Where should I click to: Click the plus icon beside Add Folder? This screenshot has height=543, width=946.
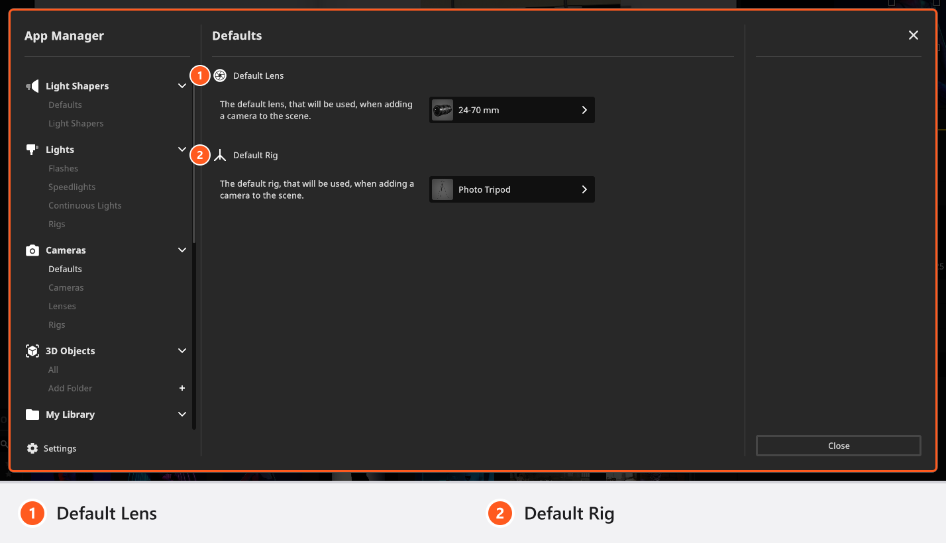point(182,388)
